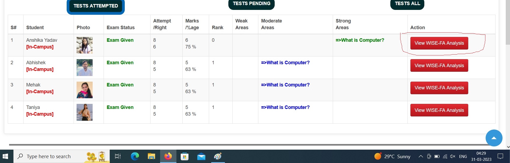510x163 pixels.
Task: Open the Tests All tab
Action: click(x=407, y=4)
